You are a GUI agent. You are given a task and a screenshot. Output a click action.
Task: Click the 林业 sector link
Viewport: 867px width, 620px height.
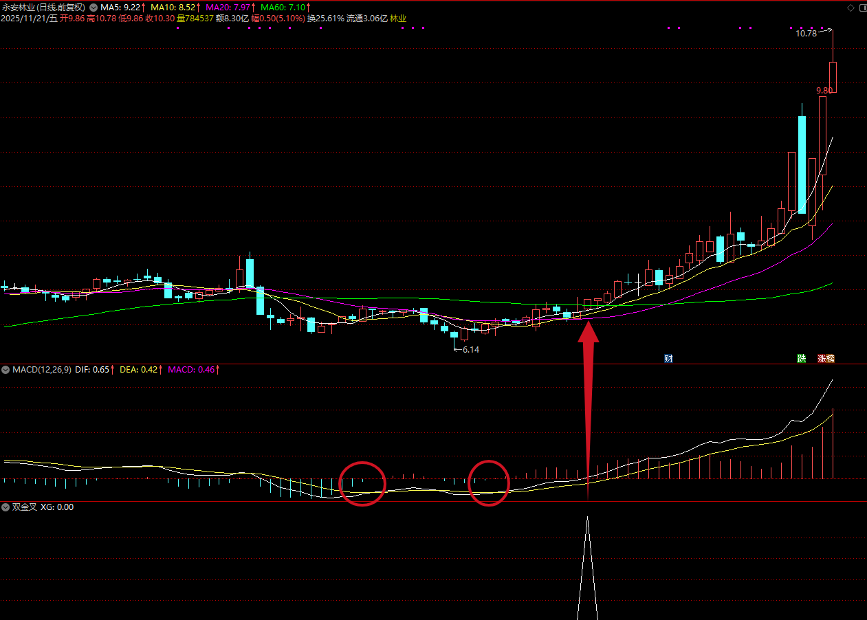coord(398,19)
